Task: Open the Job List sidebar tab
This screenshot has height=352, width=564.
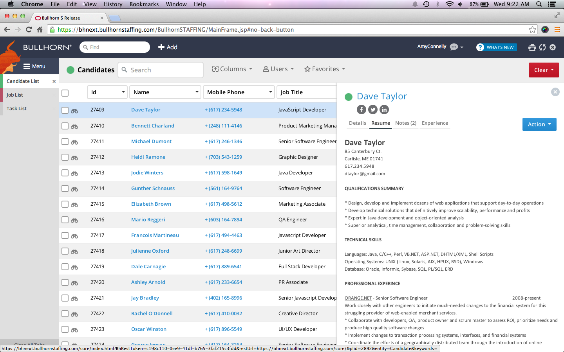Action: click(15, 95)
